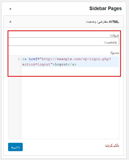Click the پاک کردن delete link
The width and height of the screenshot is (129, 160).
(x=112, y=145)
